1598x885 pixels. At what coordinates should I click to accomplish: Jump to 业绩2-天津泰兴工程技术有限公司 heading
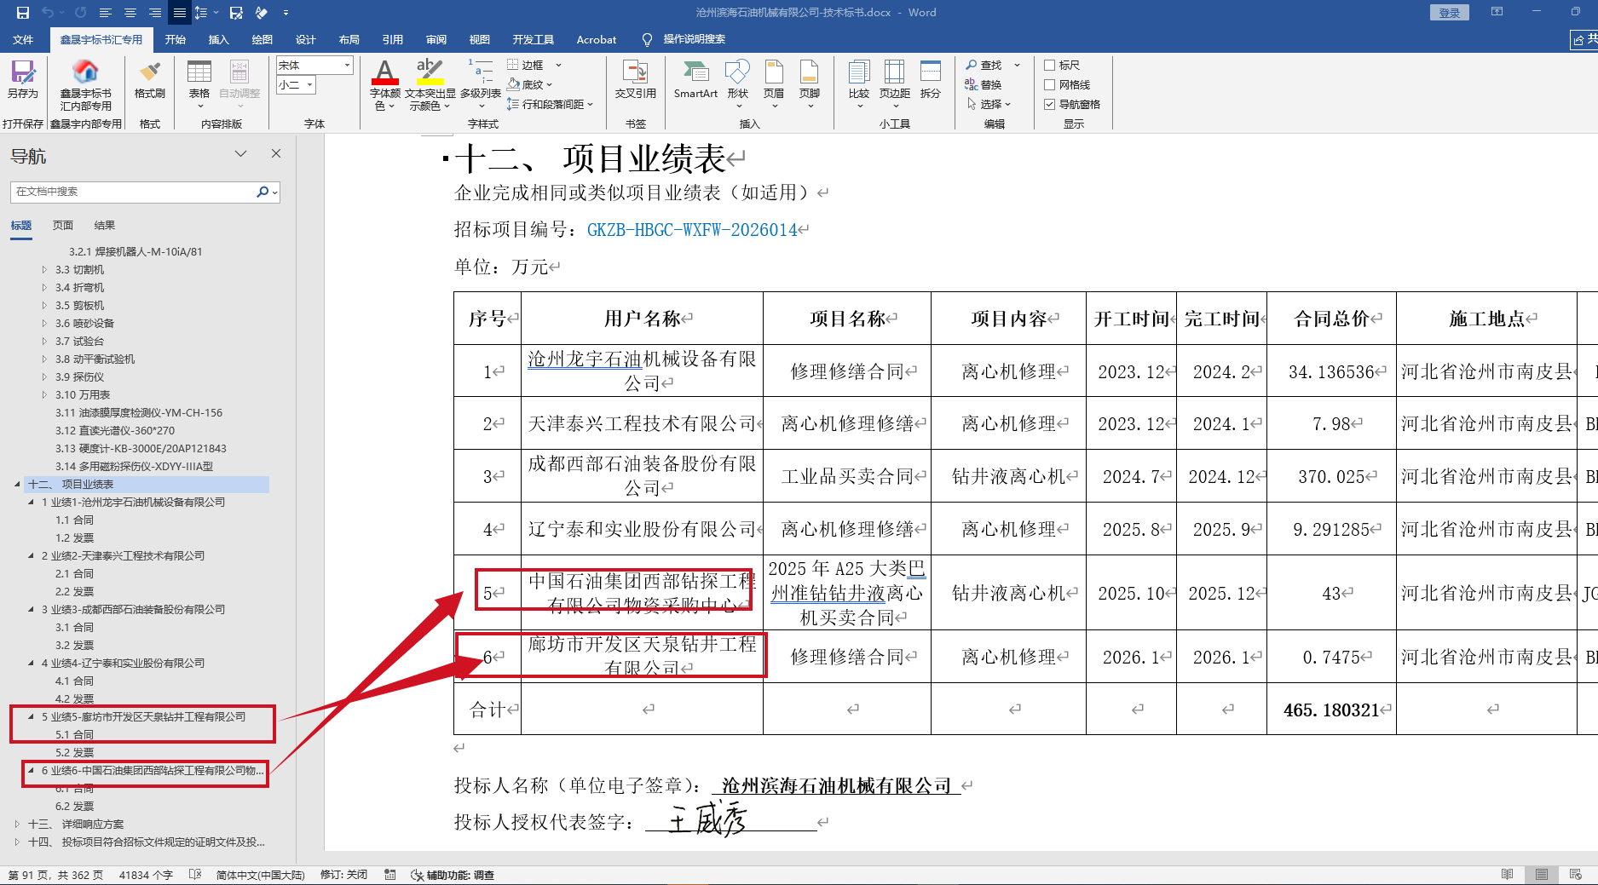tap(124, 555)
